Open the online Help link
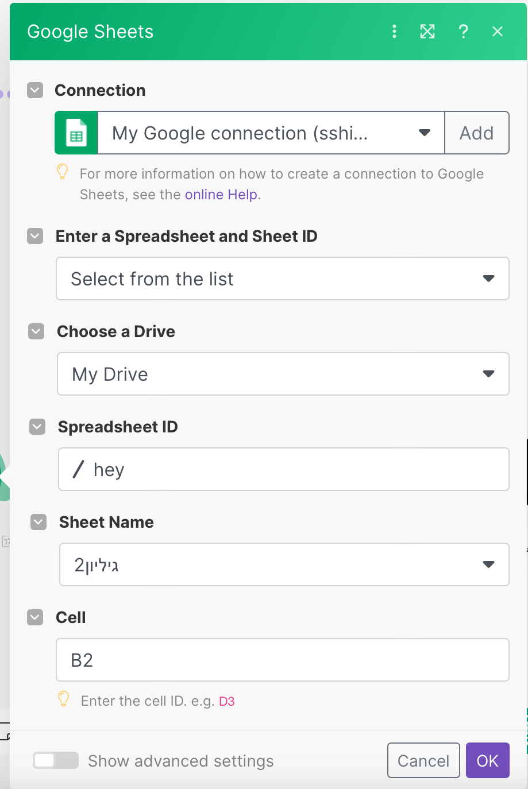This screenshot has height=789, width=528. click(x=221, y=195)
